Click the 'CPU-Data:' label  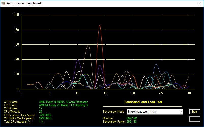click(x=10, y=105)
